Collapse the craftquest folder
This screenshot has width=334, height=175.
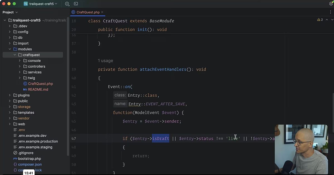pyautogui.click(x=15, y=55)
